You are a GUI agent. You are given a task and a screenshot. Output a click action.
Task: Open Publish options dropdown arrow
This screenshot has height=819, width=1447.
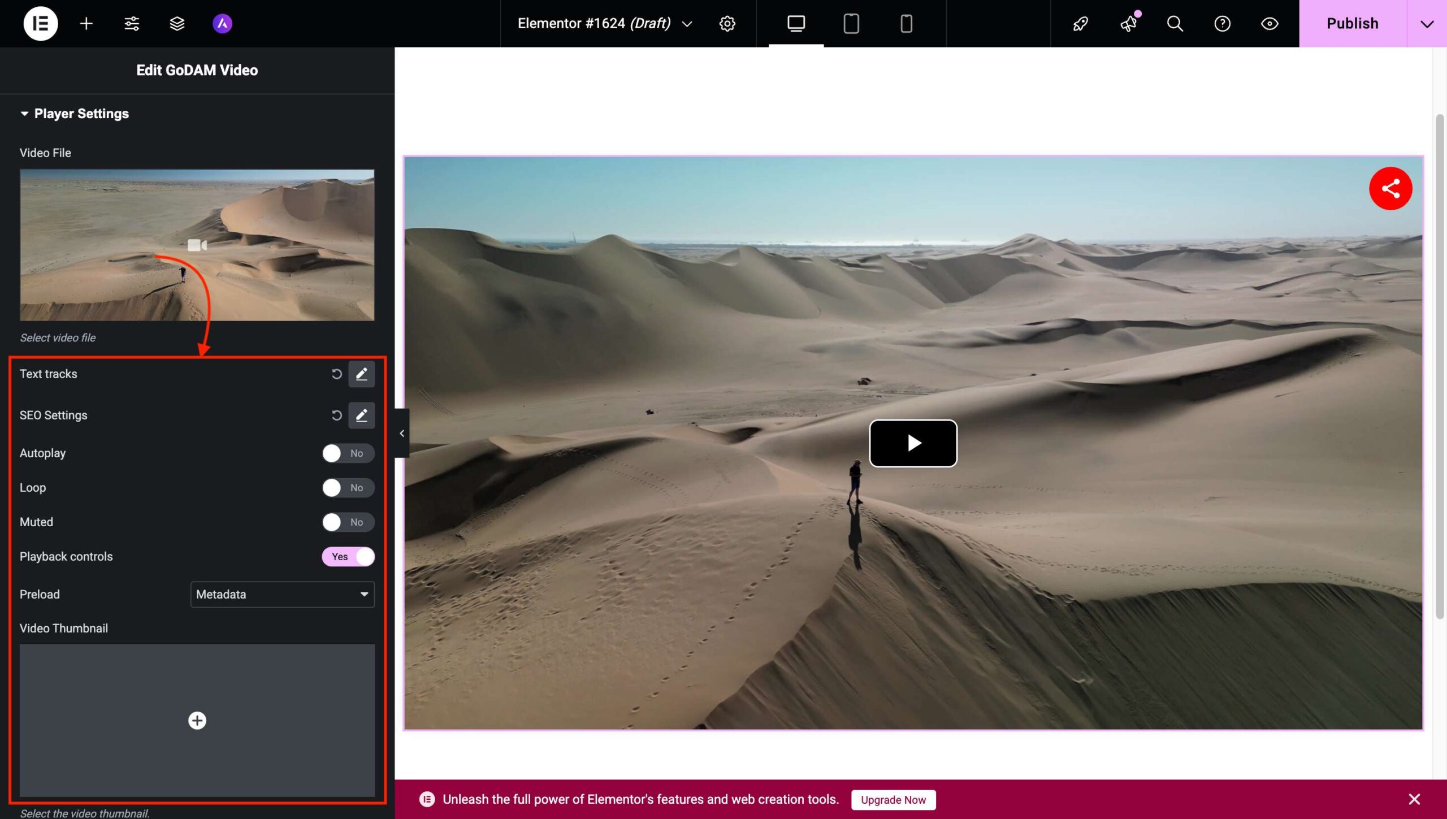pos(1427,23)
